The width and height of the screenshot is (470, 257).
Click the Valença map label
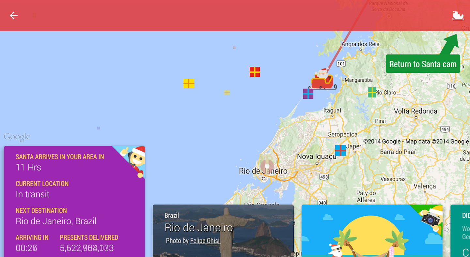click(425, 186)
